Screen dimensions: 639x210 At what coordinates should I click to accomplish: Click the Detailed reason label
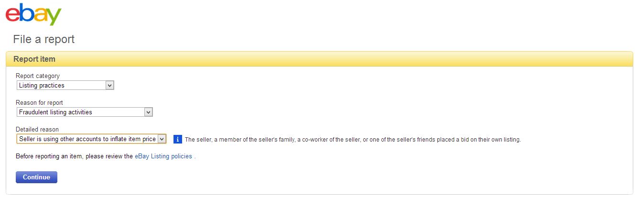(37, 130)
